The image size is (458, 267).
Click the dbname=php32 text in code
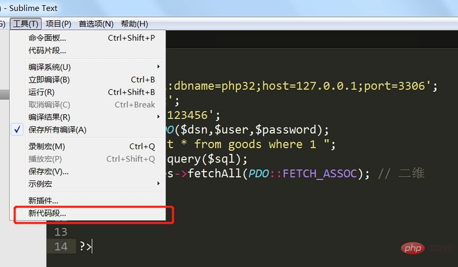pos(215,86)
